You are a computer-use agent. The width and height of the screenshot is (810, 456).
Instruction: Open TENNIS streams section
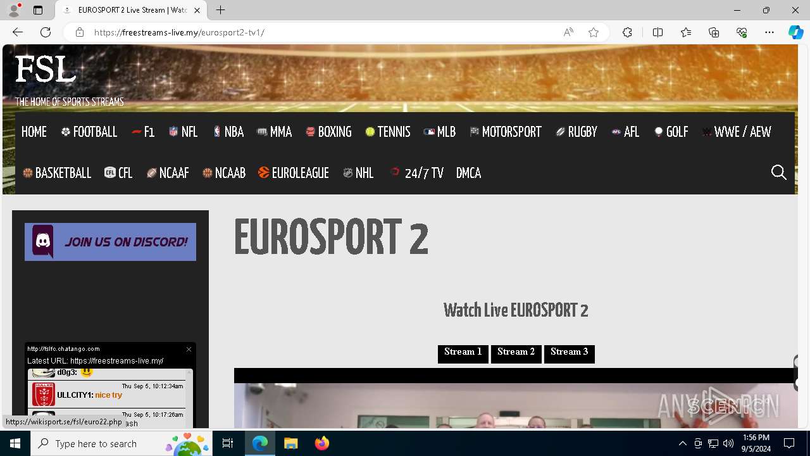(x=388, y=132)
